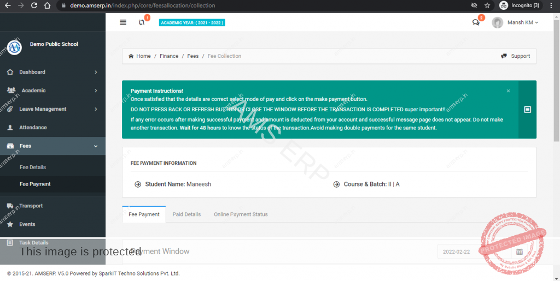Open chat messages icon with badge
Image resolution: width=560 pixels, height=281 pixels.
coord(476,22)
